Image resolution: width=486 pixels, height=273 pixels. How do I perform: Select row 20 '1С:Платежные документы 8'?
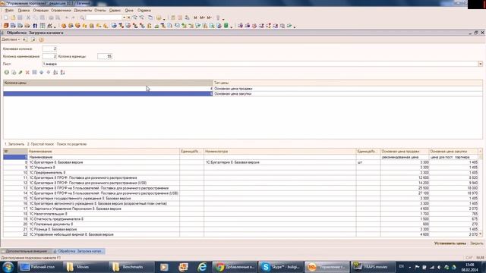point(241,224)
